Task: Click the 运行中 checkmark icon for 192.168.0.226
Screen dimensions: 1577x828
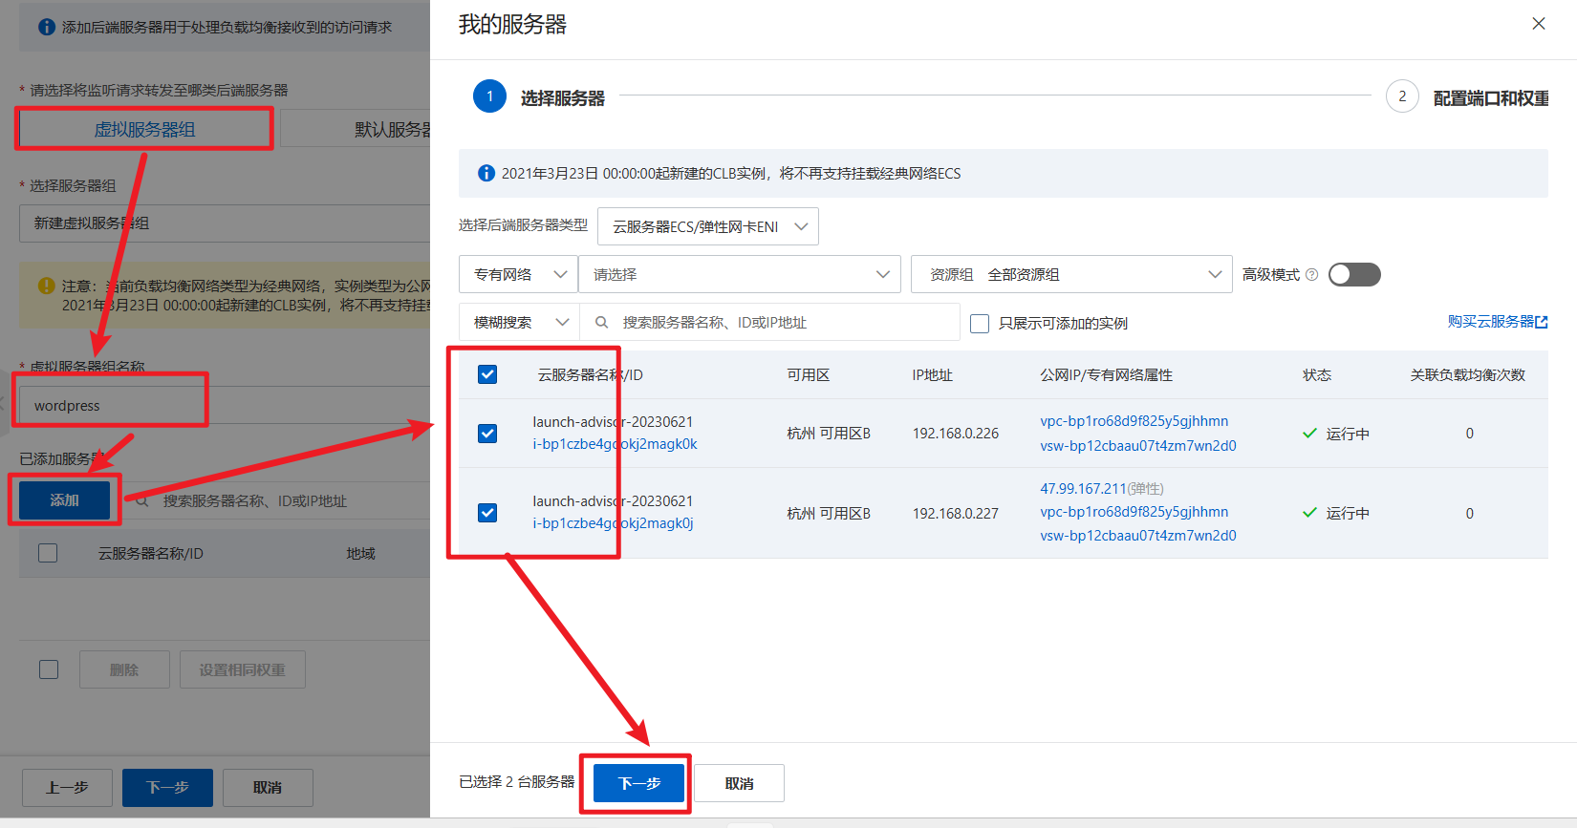Action: pos(1310,434)
